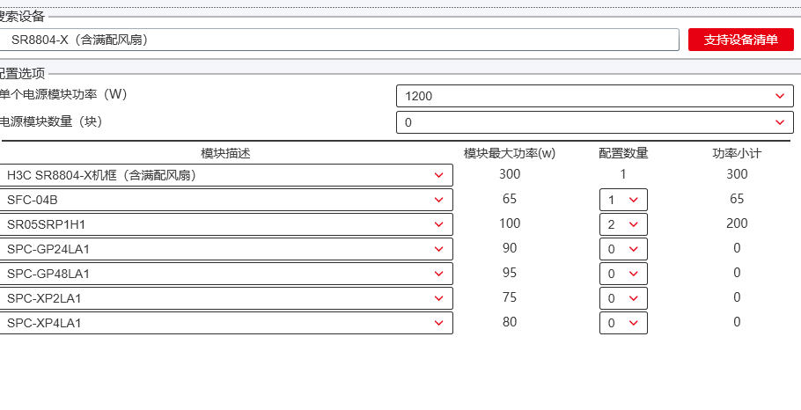
Task: Change quantity selector for SR05SRP1H1
Action: click(623, 224)
